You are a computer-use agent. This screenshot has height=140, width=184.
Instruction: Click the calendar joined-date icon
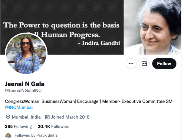point(47,117)
